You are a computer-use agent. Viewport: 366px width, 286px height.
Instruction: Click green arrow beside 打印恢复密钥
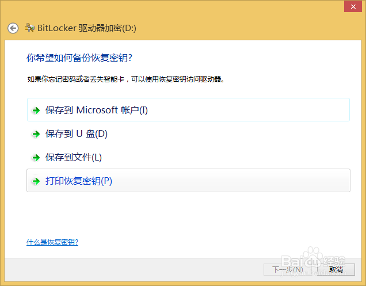tap(36, 181)
